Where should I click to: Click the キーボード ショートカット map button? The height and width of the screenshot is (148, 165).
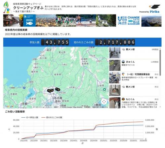click(x=42, y=107)
